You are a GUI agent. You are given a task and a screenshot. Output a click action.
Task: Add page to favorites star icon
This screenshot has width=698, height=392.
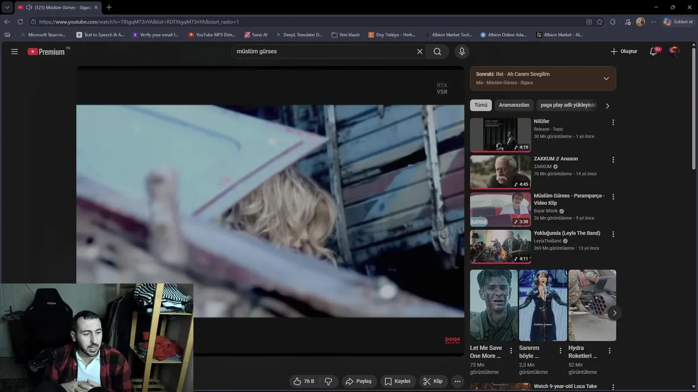pos(600,22)
